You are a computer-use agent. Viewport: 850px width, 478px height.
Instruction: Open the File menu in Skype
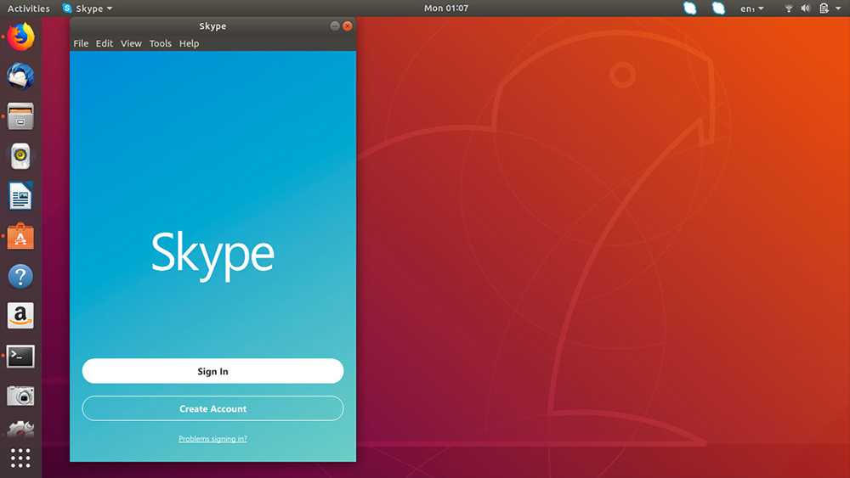click(81, 43)
